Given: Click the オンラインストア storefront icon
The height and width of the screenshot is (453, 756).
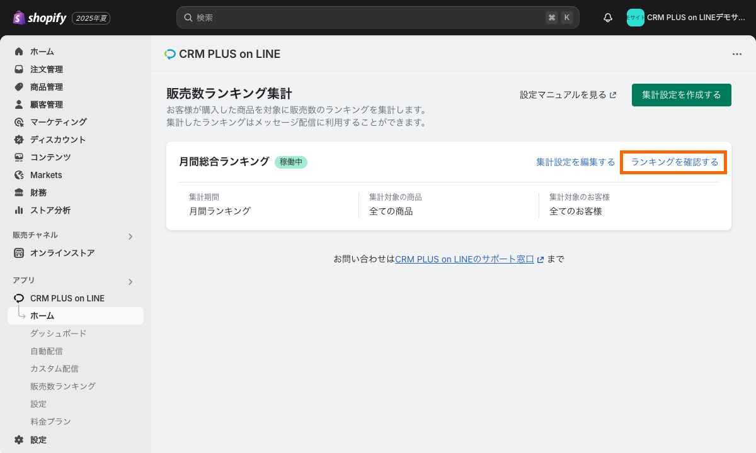Looking at the screenshot, I should 19,253.
